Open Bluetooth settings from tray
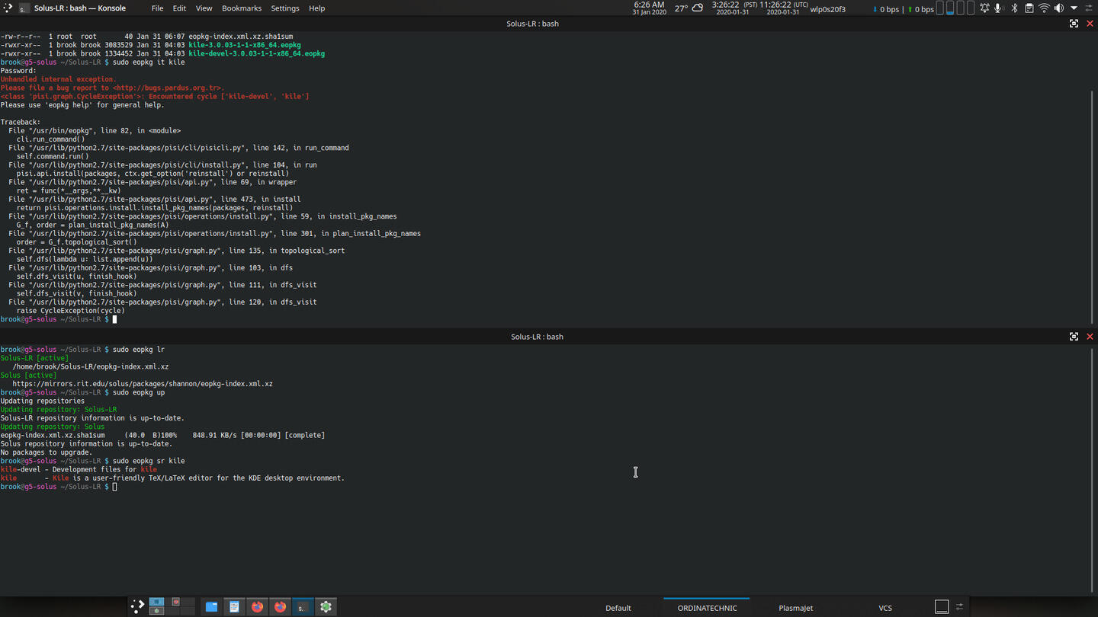The image size is (1098, 617). (x=1014, y=8)
